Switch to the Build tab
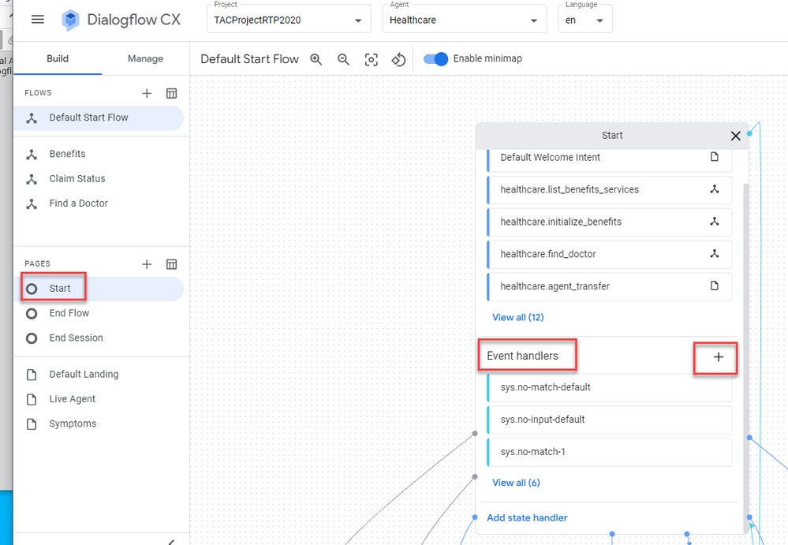Screen dimensions: 788x545 [x=58, y=59]
